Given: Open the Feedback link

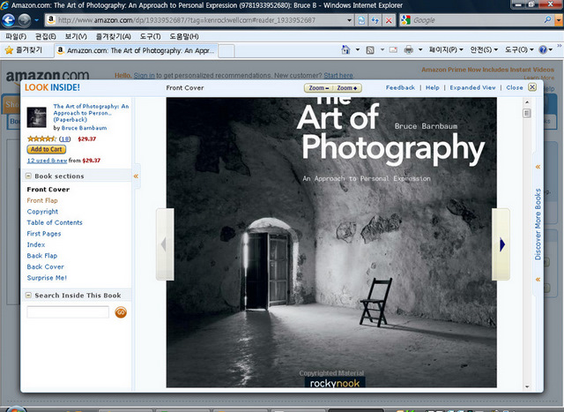Looking at the screenshot, I should [x=400, y=87].
